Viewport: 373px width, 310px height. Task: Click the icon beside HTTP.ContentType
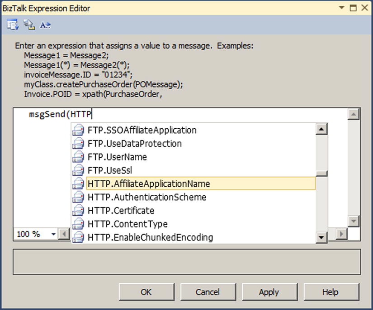(x=78, y=224)
